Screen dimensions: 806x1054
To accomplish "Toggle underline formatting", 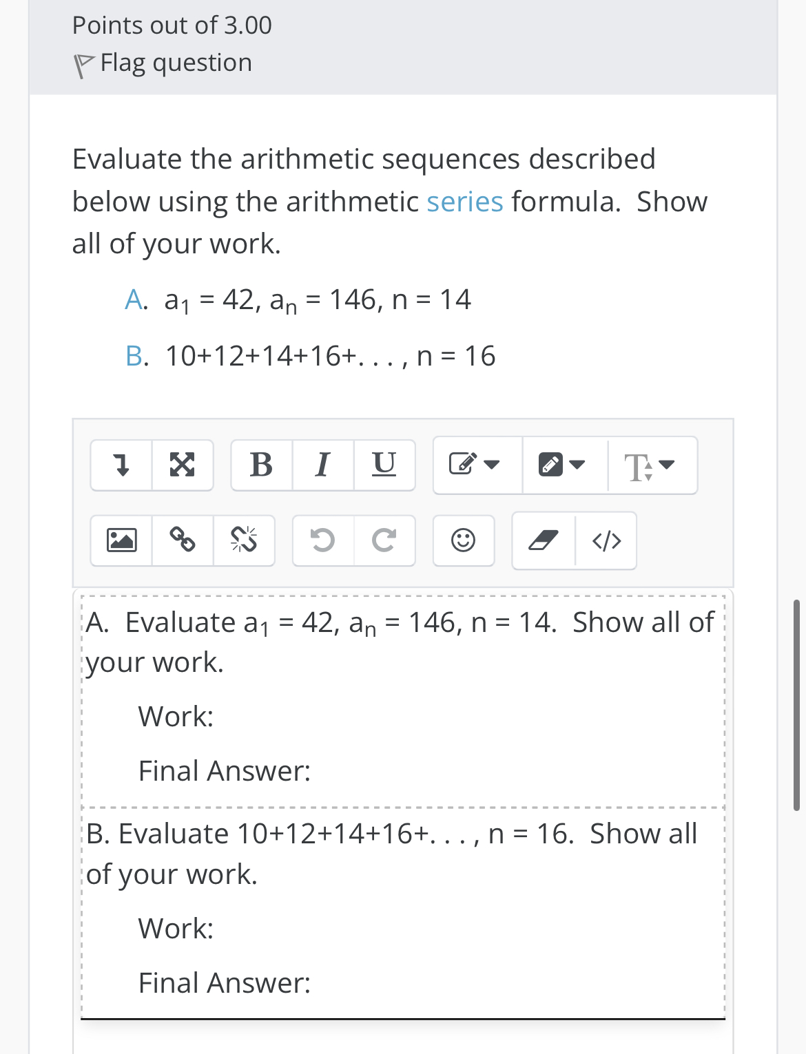I will 385,465.
